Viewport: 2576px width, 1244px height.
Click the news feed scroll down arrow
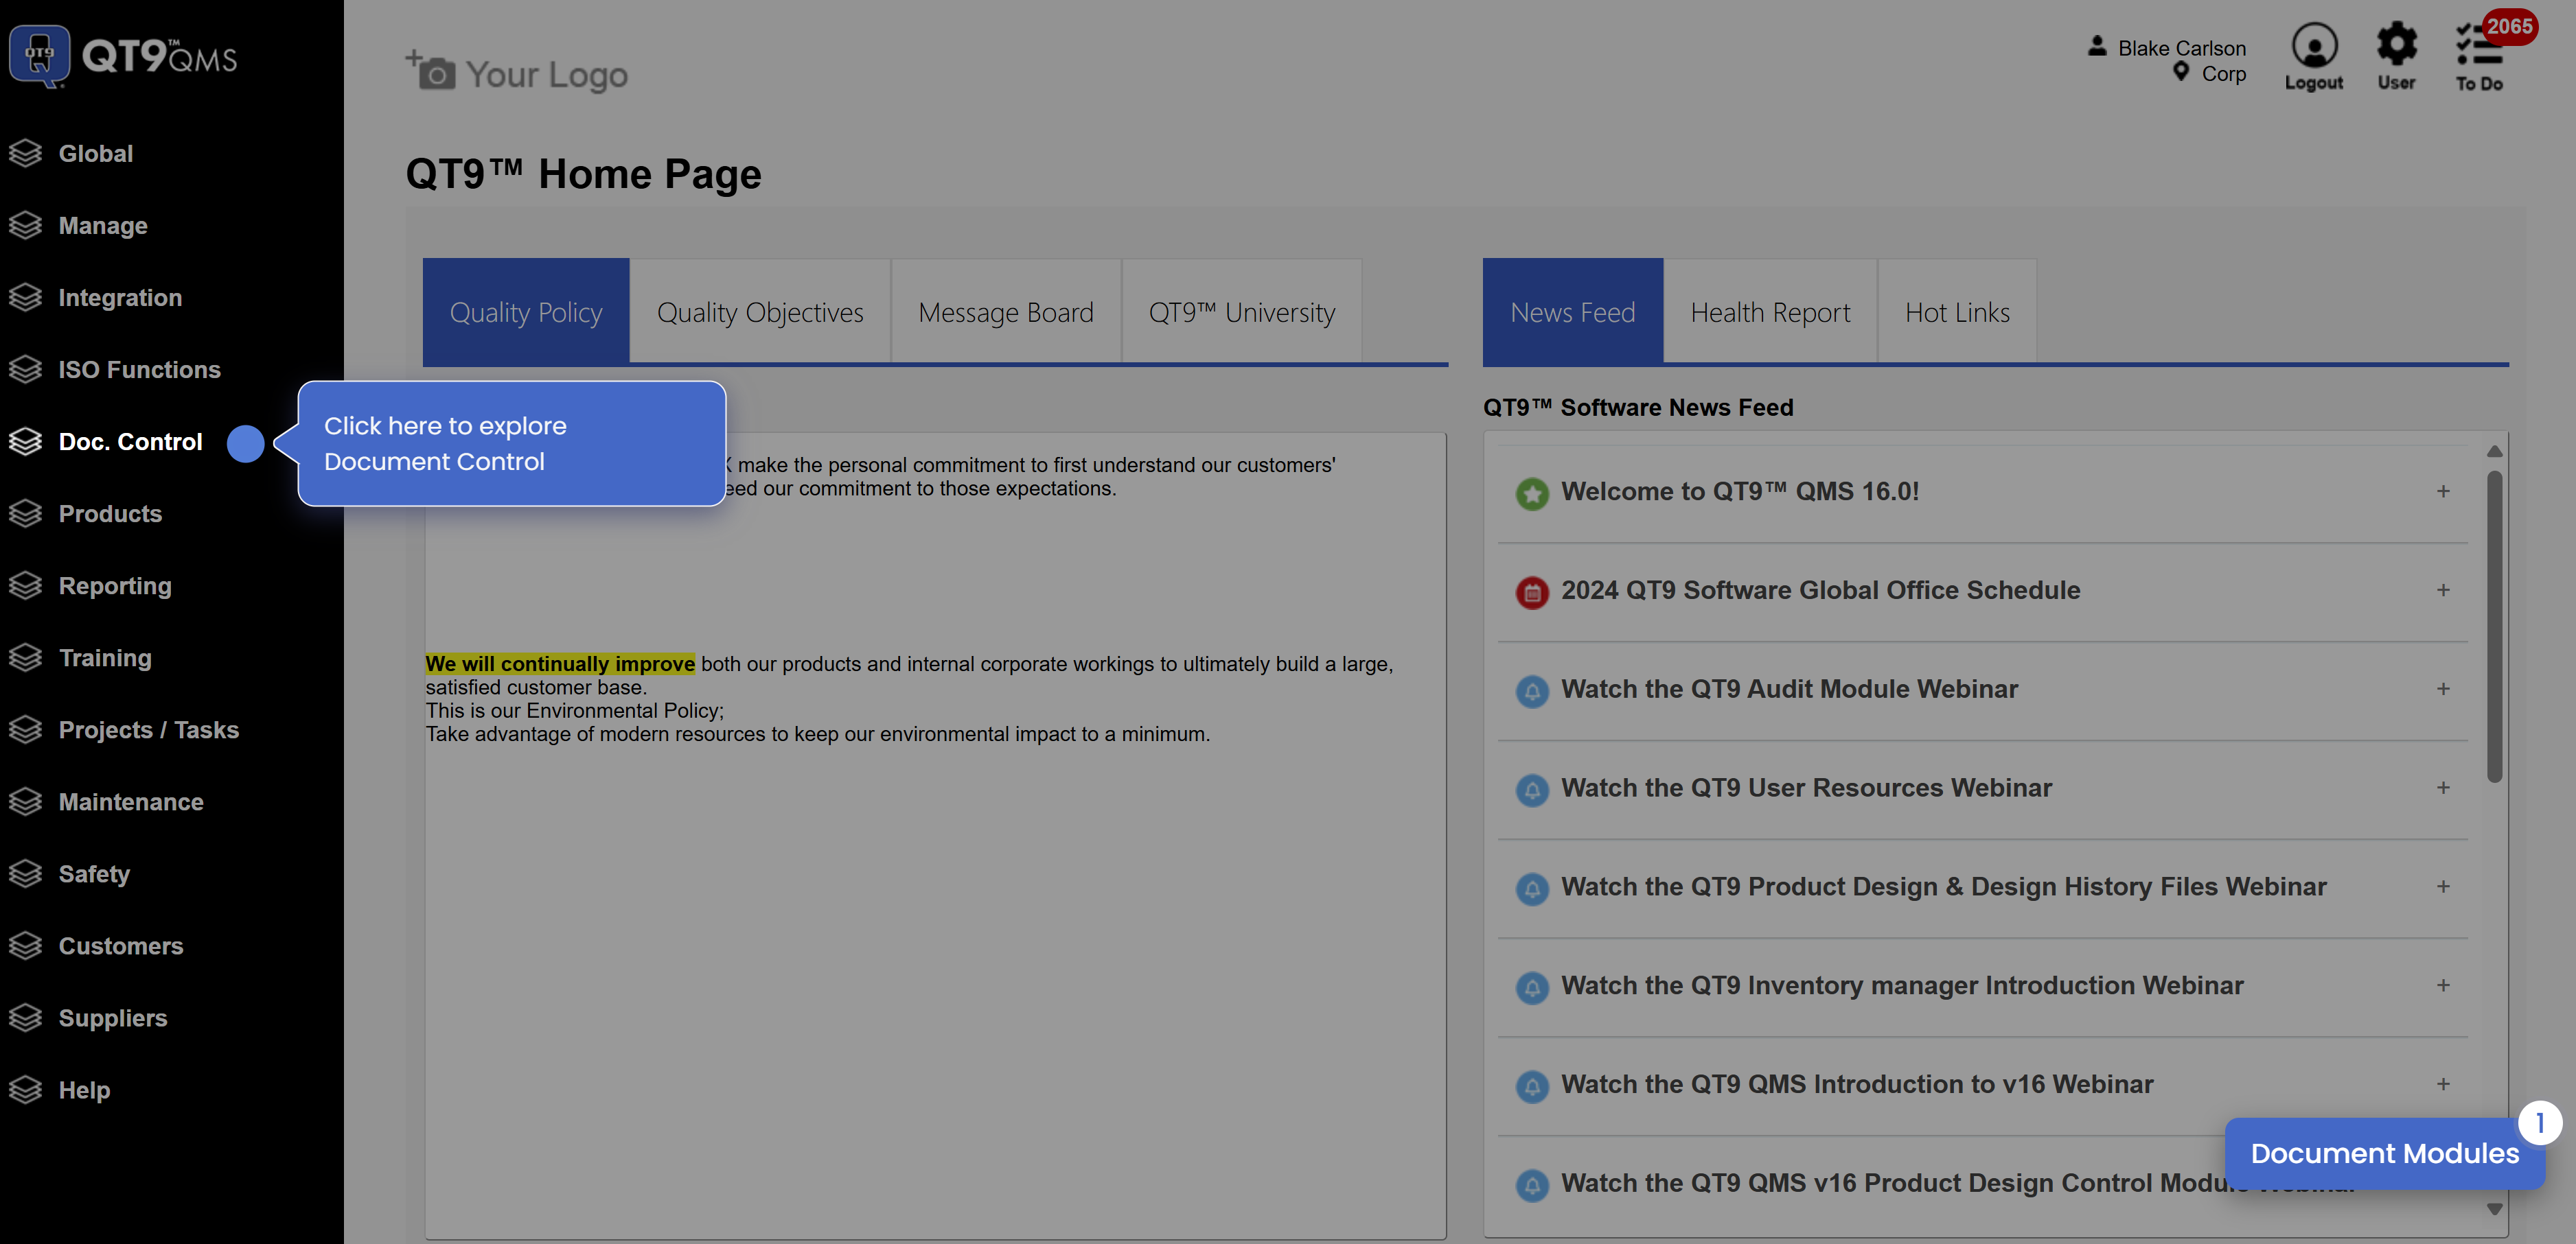point(2494,1209)
